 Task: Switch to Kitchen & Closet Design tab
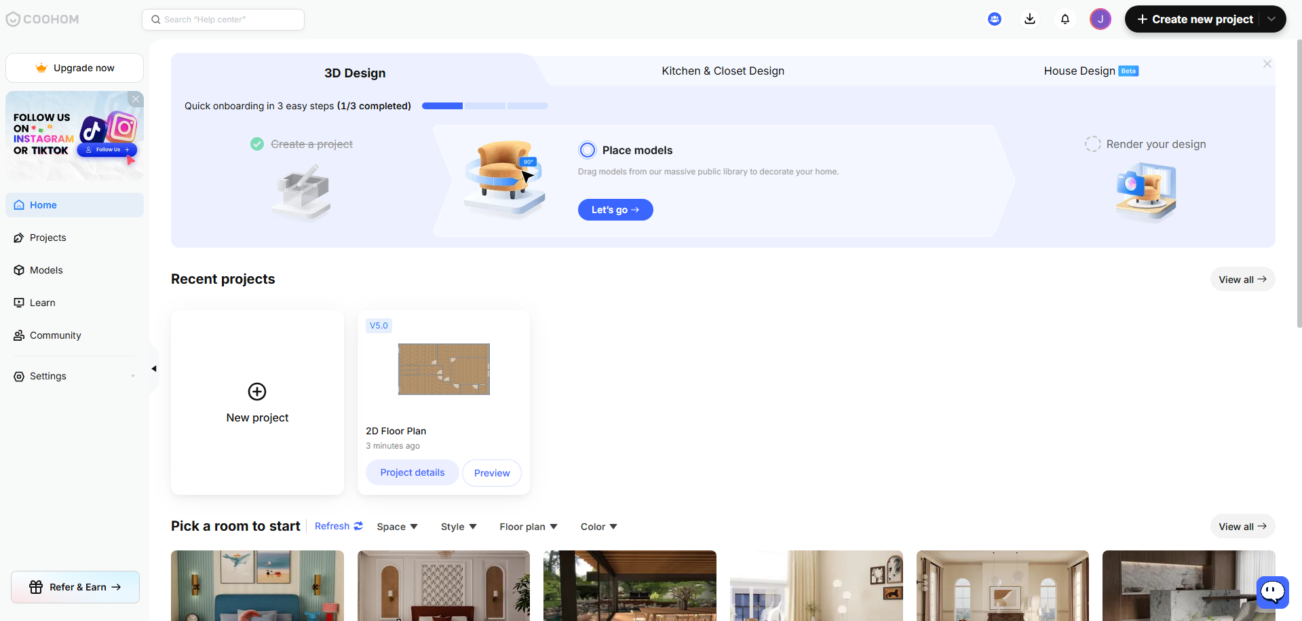[723, 71]
